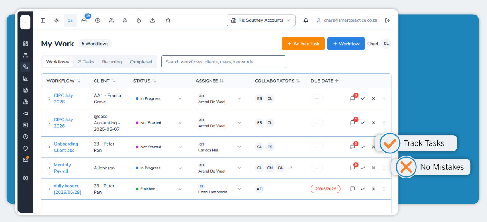Click the logout icon at top right
The image size is (487, 222).
click(x=387, y=20)
